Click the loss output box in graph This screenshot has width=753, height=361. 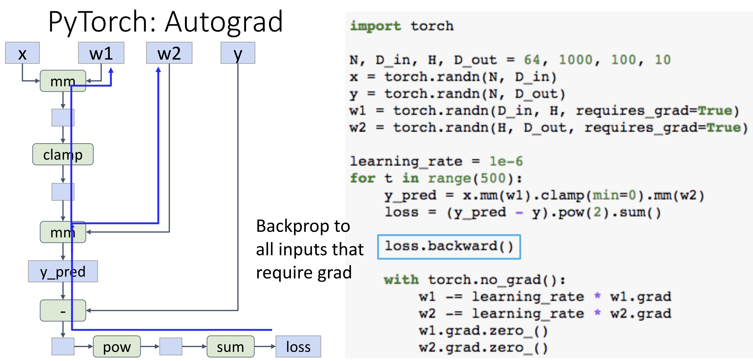pyautogui.click(x=298, y=346)
